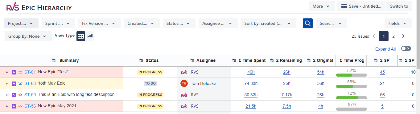Toggle the Expand All switch
420x114 pixels.
406,48
